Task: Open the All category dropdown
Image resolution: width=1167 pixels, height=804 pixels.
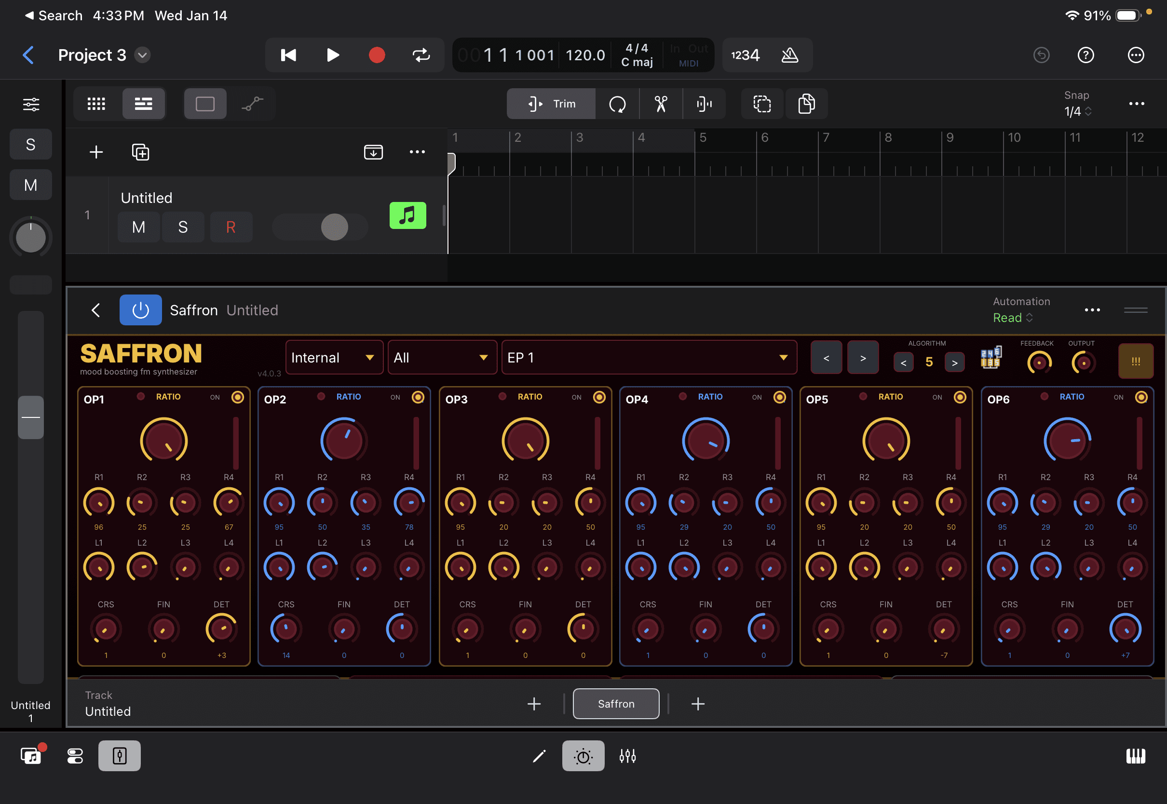Action: 442,358
